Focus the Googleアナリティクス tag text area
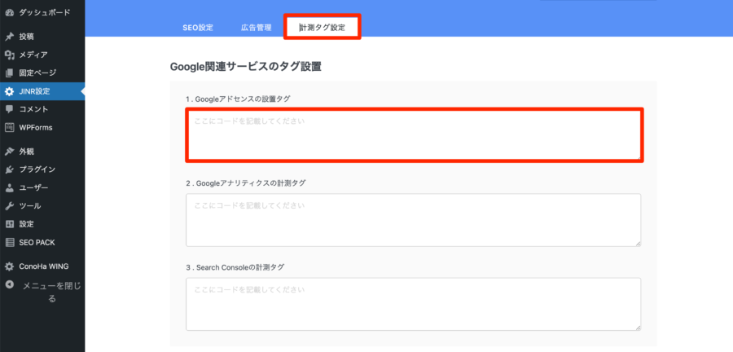Image resolution: width=733 pixels, height=352 pixels. [413, 220]
